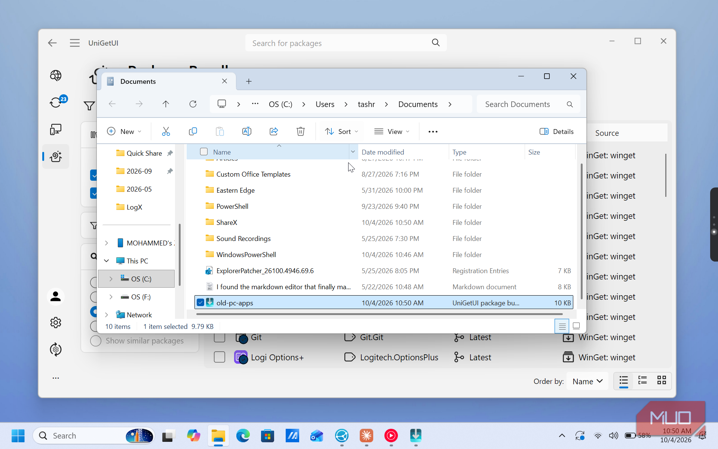Open UniGetUI software updates with badge 23
Image resolution: width=718 pixels, height=449 pixels.
click(56, 102)
